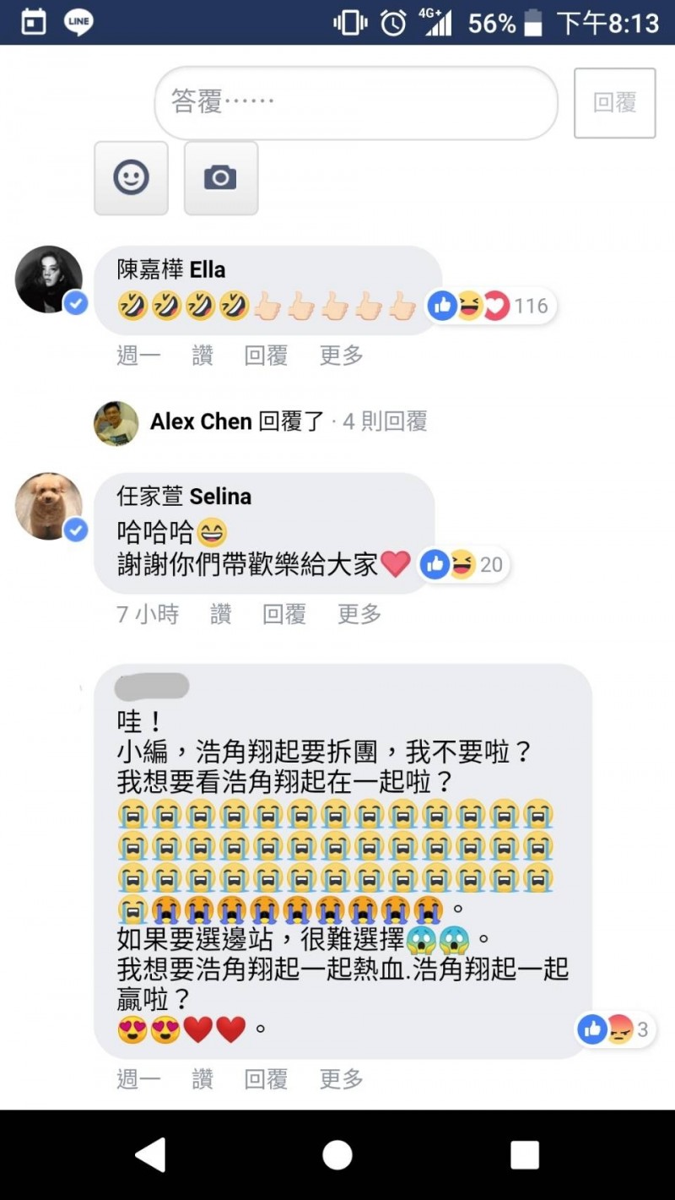Tap the Android home circle button

[337, 1154]
